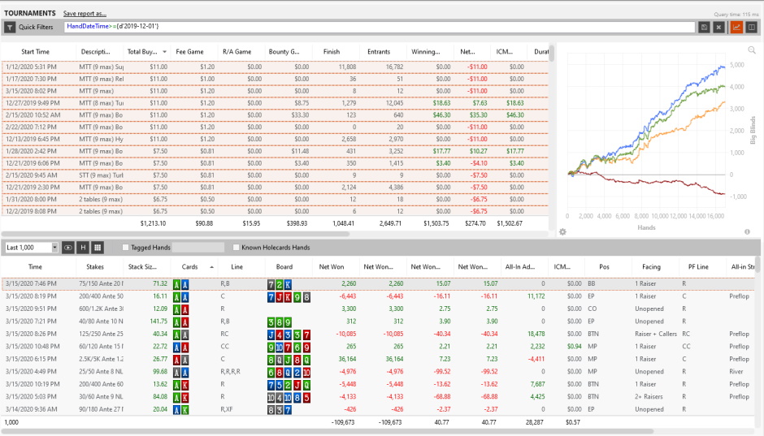Click the PF Line column header

pyautogui.click(x=698, y=267)
